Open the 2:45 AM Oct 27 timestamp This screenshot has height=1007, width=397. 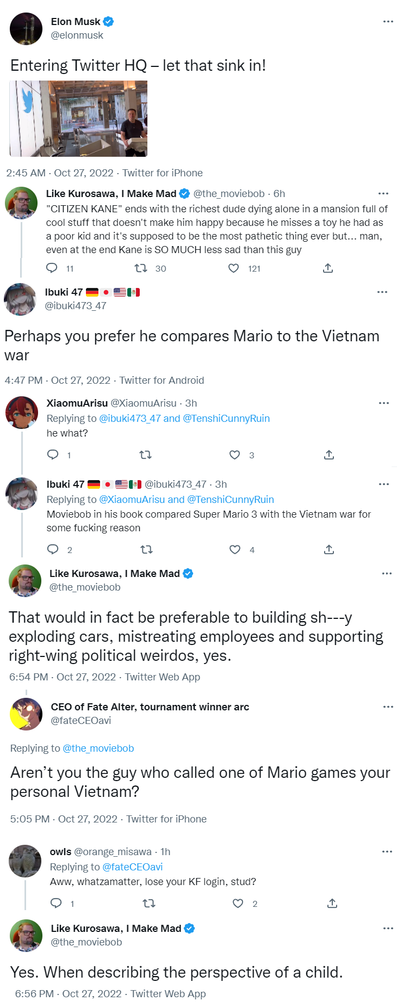60,173
